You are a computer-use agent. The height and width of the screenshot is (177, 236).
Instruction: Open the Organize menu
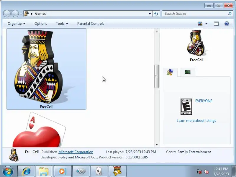17,24
